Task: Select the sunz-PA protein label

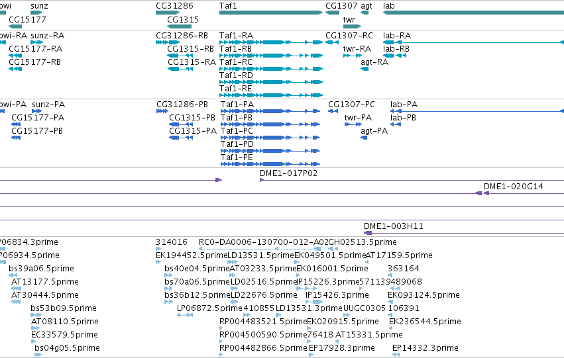Action: tap(48, 105)
